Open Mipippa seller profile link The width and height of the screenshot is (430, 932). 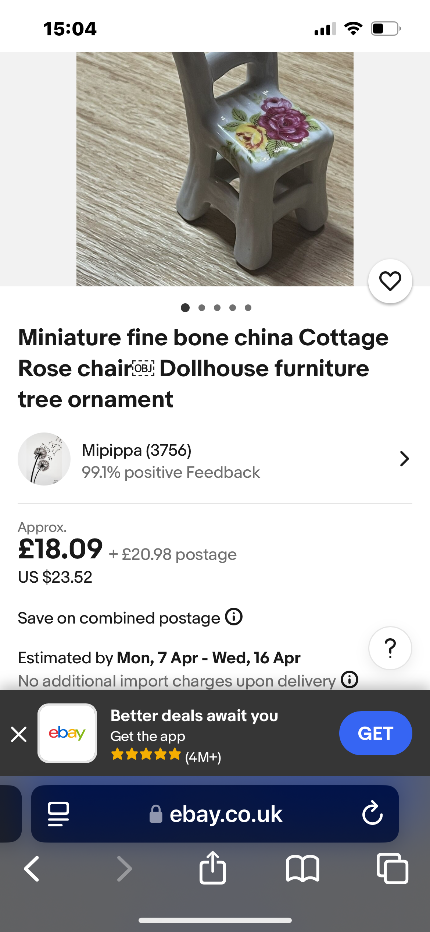[137, 450]
